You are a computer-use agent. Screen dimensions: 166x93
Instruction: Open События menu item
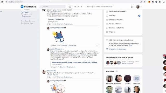[x=112, y=16]
